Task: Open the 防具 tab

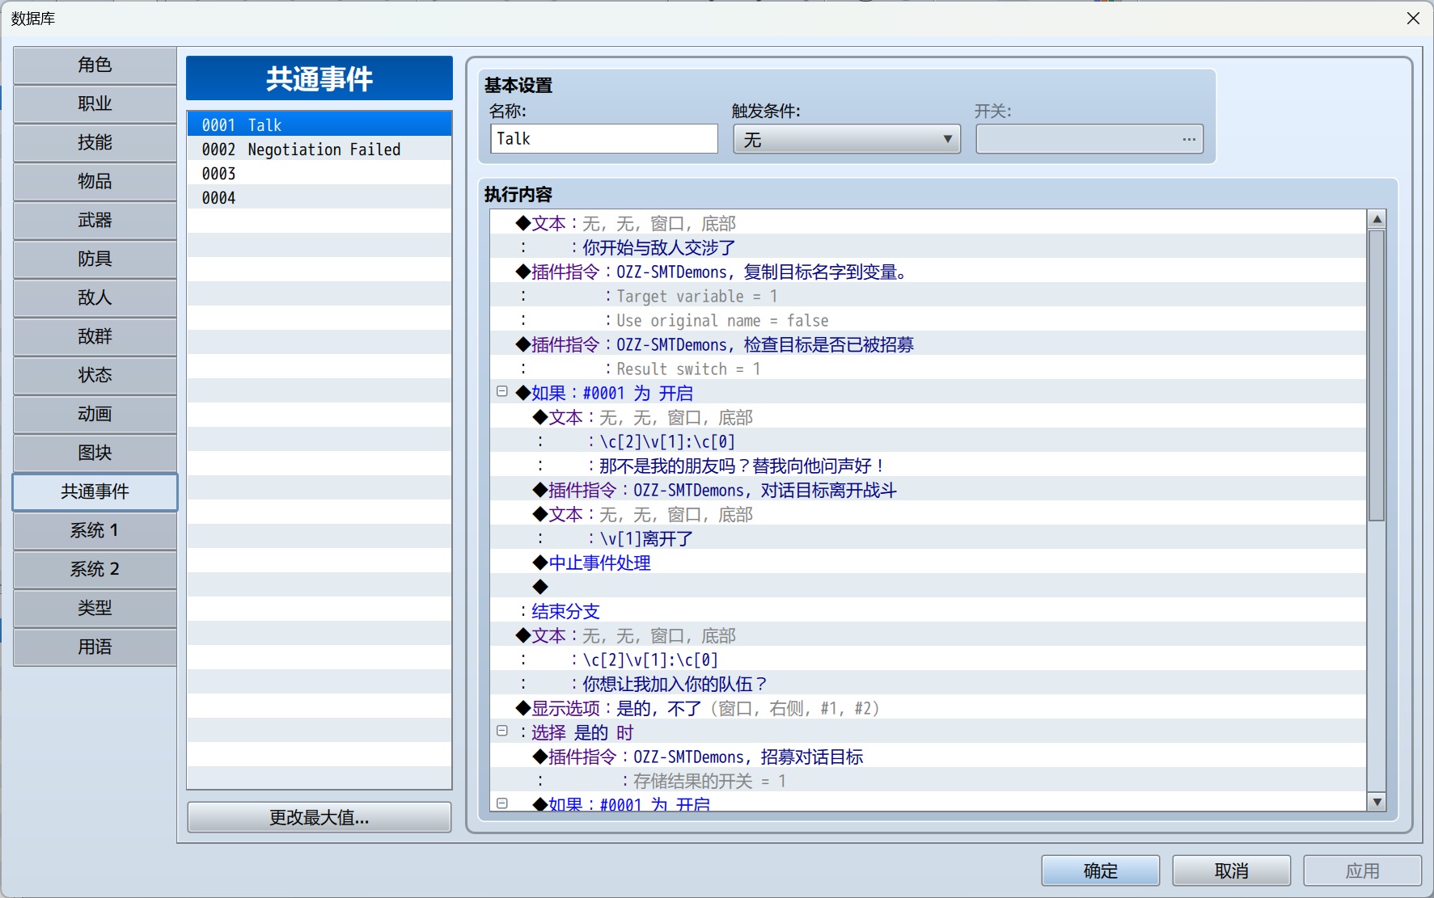Action: 95,259
